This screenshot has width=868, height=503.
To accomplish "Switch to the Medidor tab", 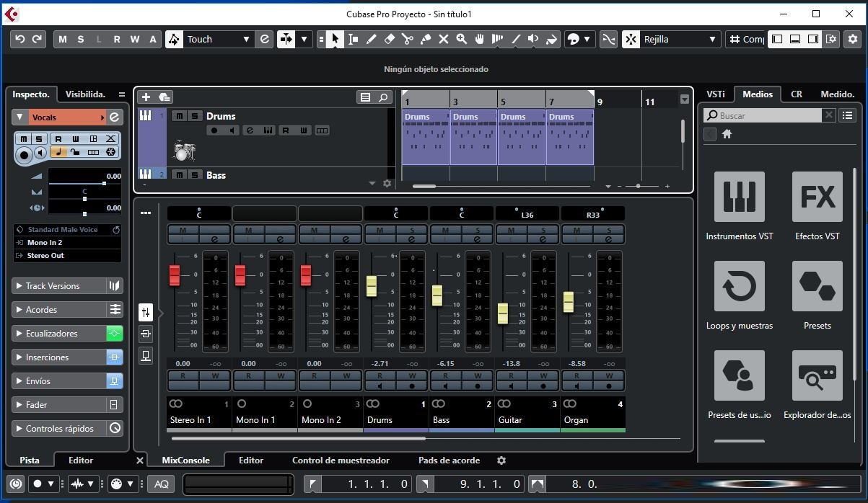I will [x=837, y=94].
